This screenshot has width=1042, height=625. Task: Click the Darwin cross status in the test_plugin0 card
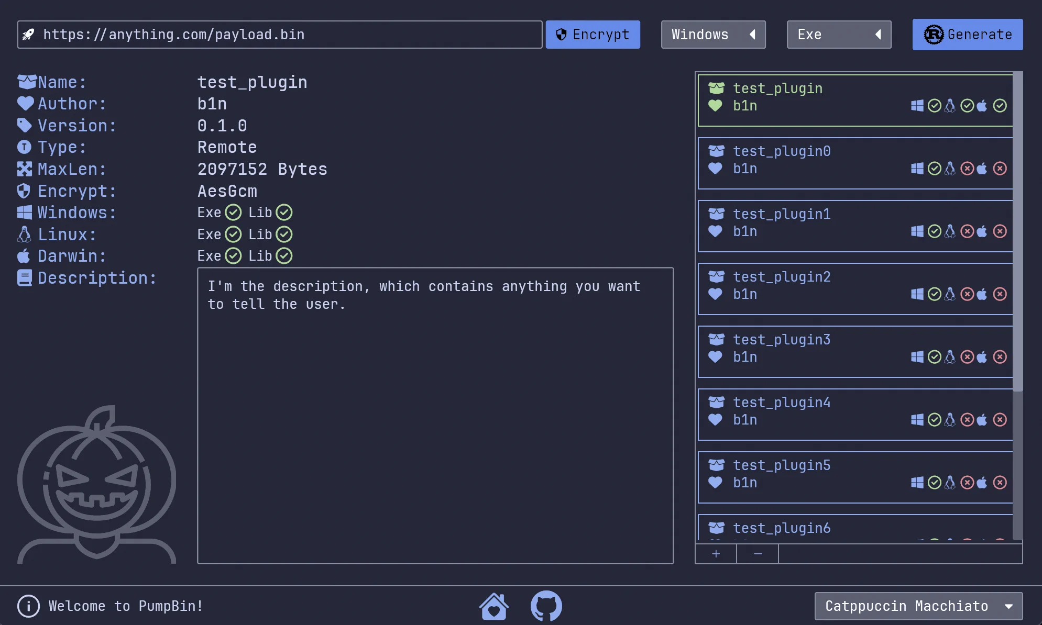[1000, 169]
